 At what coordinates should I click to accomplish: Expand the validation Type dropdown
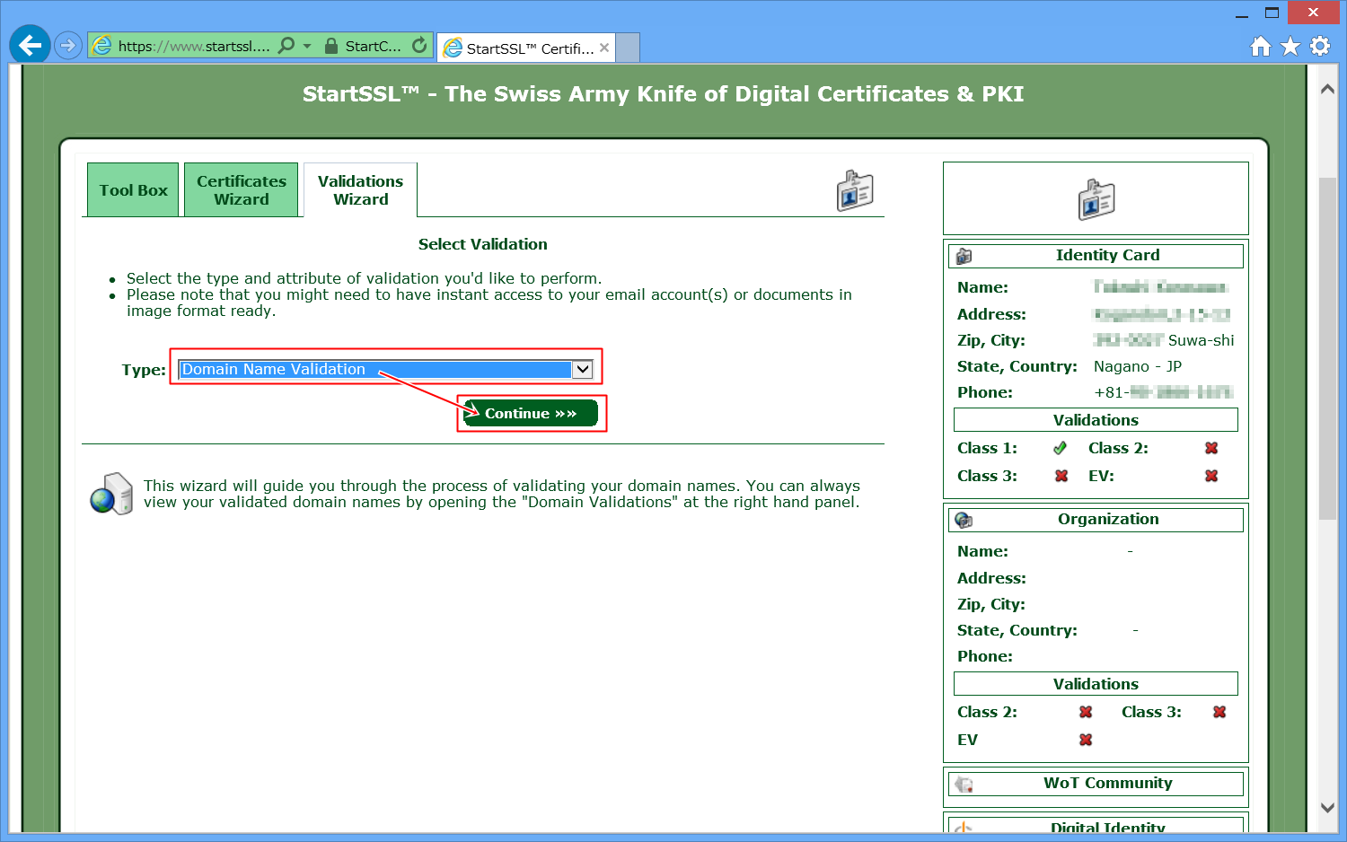click(x=583, y=369)
